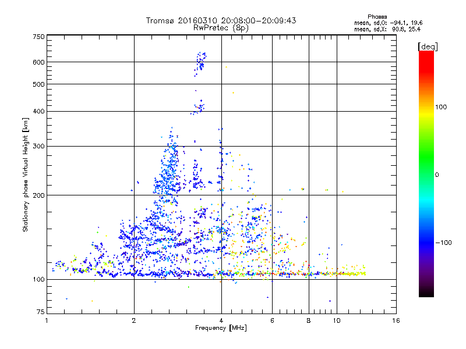This screenshot has width=466, height=349.
Task: Click the x-axis tick label '10'
Action: (337, 320)
